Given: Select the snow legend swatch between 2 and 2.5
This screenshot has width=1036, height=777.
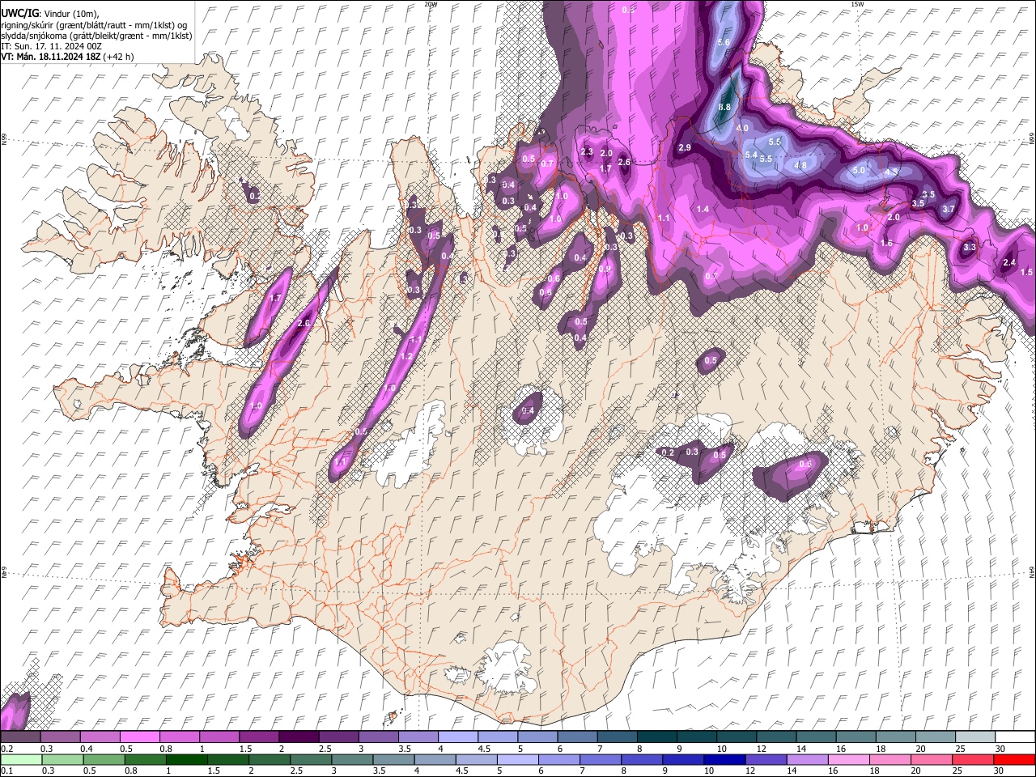Looking at the screenshot, I should (x=299, y=737).
